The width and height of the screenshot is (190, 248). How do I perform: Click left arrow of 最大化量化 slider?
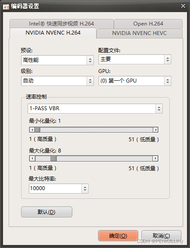coord(32,158)
